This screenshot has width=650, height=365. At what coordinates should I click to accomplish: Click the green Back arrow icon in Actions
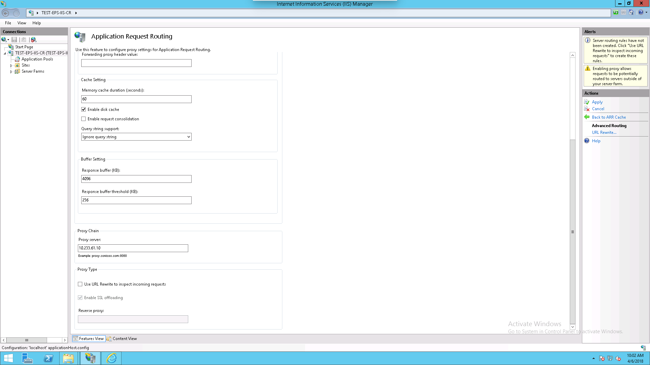[x=587, y=117]
